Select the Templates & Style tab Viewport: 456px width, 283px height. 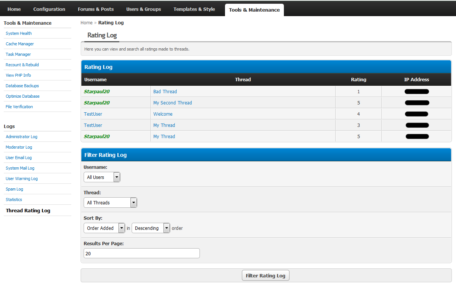(x=194, y=9)
